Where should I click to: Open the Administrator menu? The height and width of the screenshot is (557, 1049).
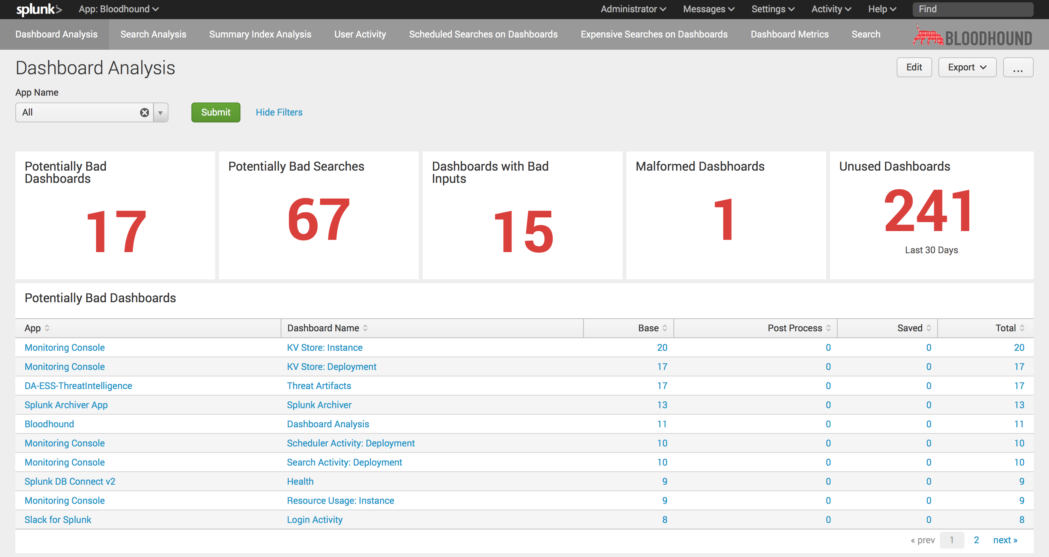point(633,9)
